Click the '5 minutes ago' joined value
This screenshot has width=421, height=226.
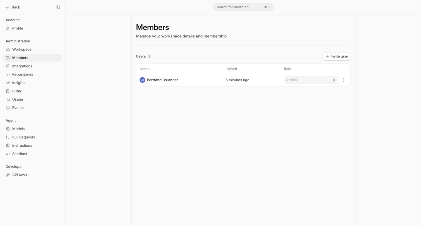pyautogui.click(x=237, y=80)
